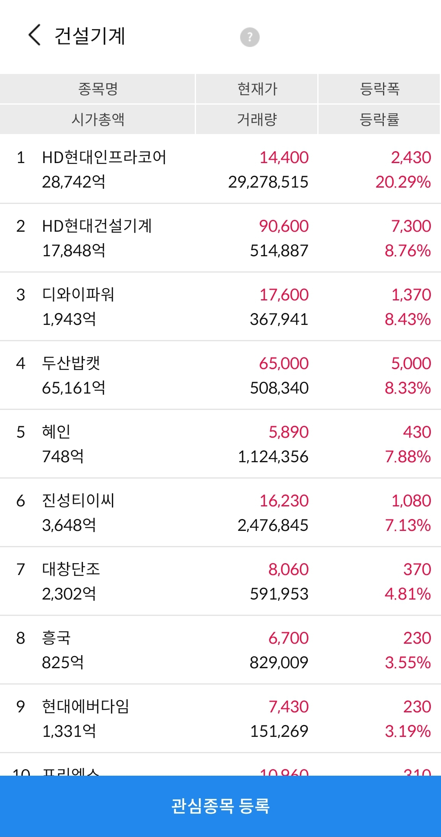Select 진성티이씨 in the list
The height and width of the screenshot is (837, 441).
(x=220, y=512)
